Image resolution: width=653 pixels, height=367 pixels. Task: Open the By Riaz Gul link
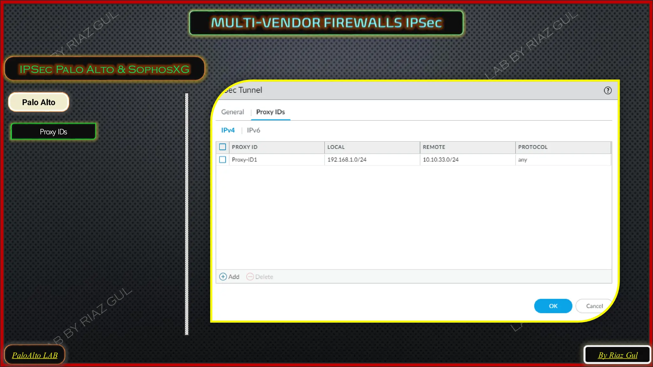618,355
